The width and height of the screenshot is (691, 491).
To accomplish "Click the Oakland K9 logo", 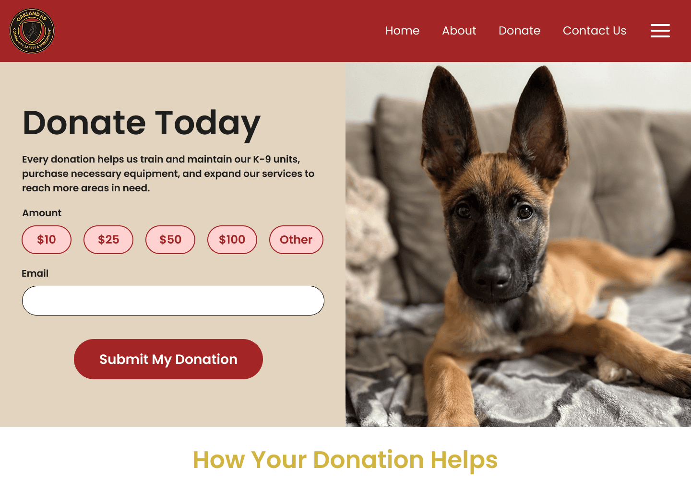I will [32, 31].
